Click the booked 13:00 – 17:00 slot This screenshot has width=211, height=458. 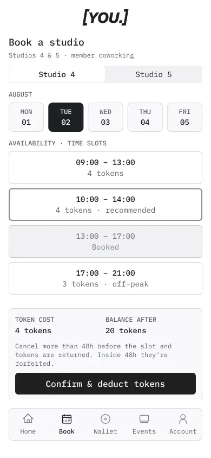coord(105,241)
